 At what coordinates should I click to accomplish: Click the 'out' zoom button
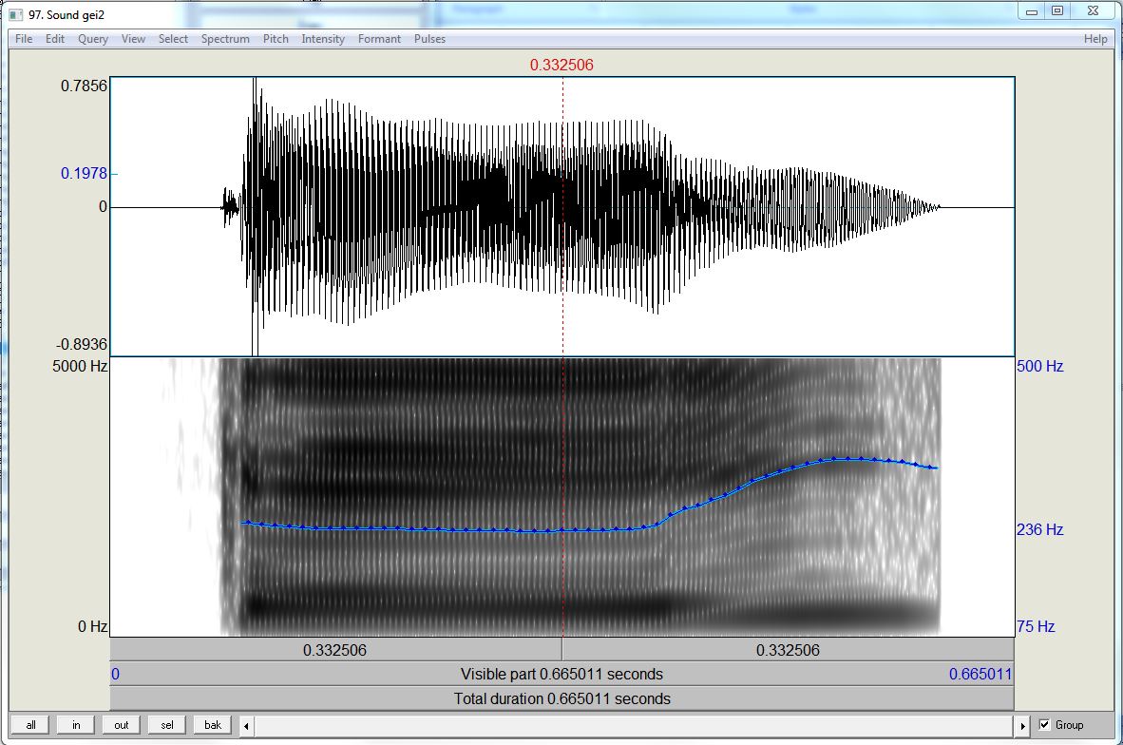coord(121,725)
